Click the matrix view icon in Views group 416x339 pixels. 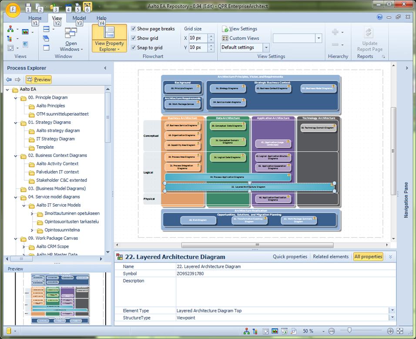coord(10,48)
